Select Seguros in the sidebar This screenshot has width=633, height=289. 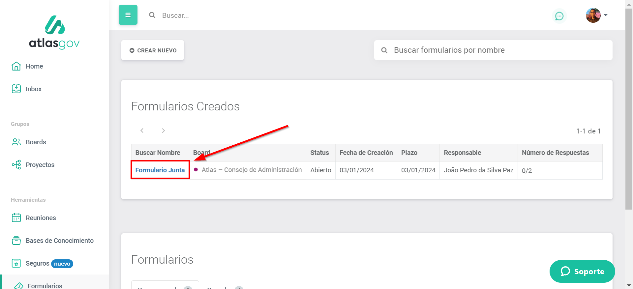(x=37, y=263)
